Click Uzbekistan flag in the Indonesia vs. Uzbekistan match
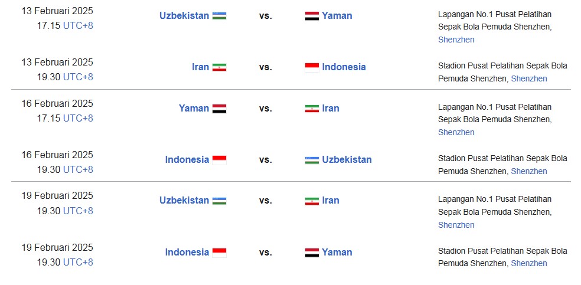Viewport: 581px width, 285px height. click(312, 160)
